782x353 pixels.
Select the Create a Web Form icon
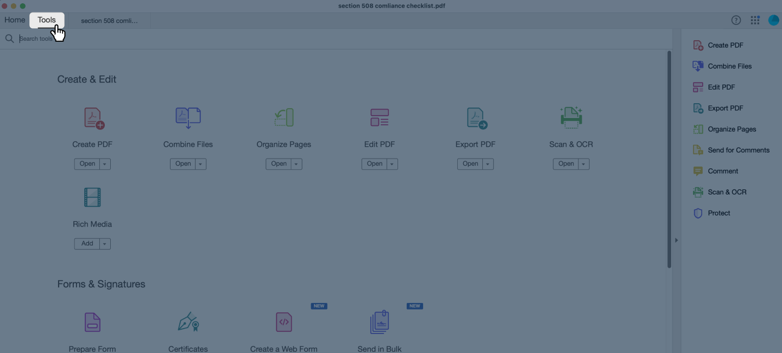283,322
